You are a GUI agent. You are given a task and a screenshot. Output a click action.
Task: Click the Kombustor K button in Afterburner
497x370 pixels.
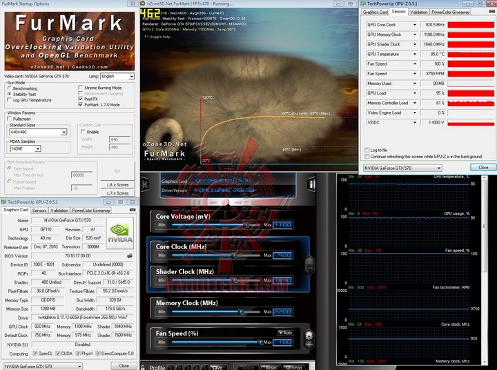[x=144, y=184]
